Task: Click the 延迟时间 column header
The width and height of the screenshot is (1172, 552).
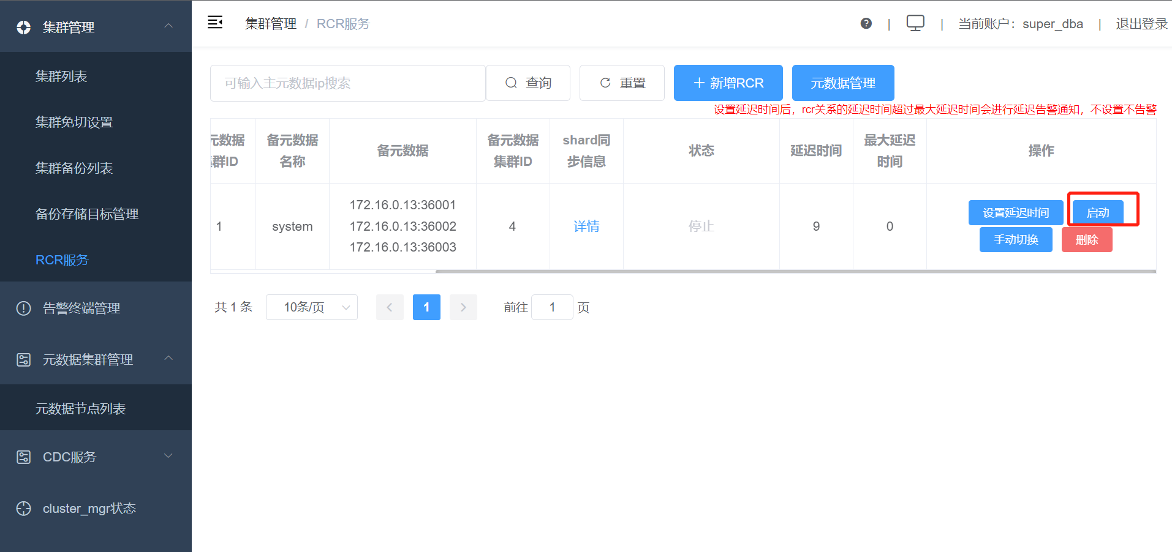Action: (816, 151)
